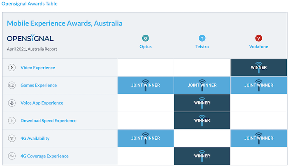Click the Download Speed Experience arrow icon
Screen dimensions: 288x166
12,121
